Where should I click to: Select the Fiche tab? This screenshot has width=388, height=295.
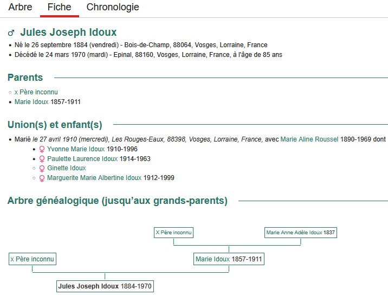click(x=59, y=8)
